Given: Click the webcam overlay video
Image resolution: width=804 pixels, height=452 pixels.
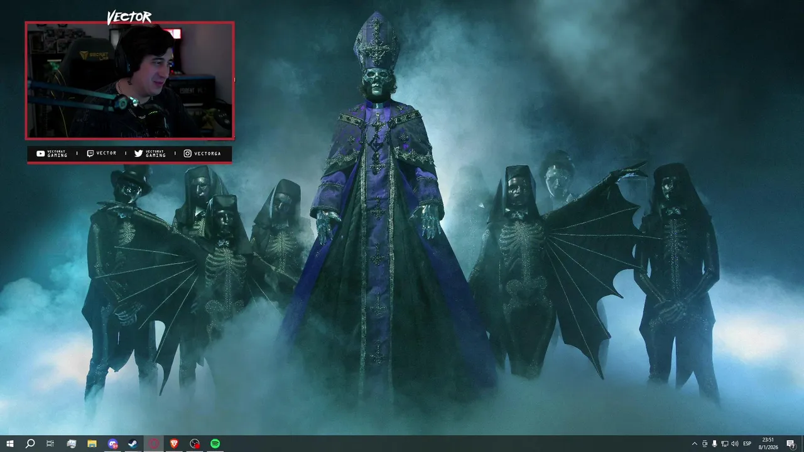Looking at the screenshot, I should coord(129,80).
